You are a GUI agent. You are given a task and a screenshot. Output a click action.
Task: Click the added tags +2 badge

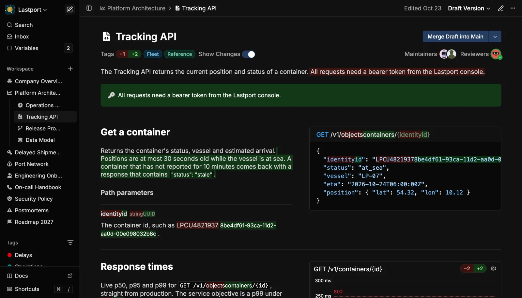tap(135, 54)
